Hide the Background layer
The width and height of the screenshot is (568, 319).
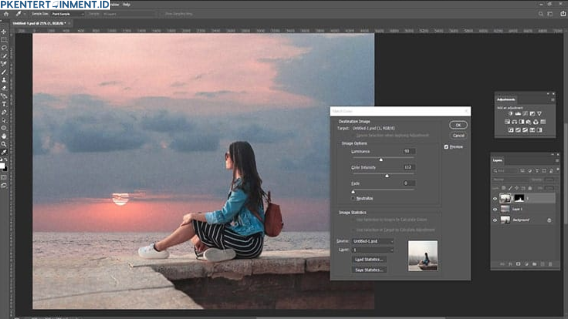495,220
